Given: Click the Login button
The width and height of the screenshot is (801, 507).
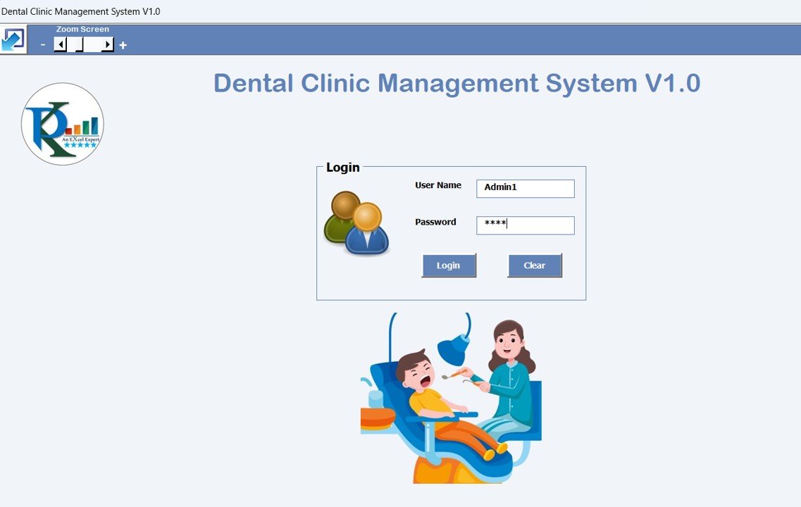Looking at the screenshot, I should 449,265.
